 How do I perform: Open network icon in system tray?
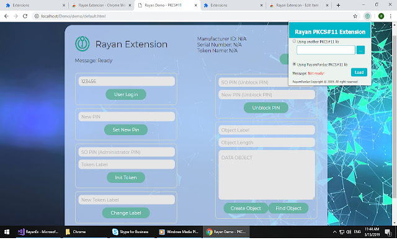pyautogui.click(x=342, y=232)
